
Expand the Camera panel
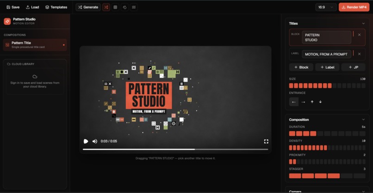pyautogui.click(x=363, y=191)
